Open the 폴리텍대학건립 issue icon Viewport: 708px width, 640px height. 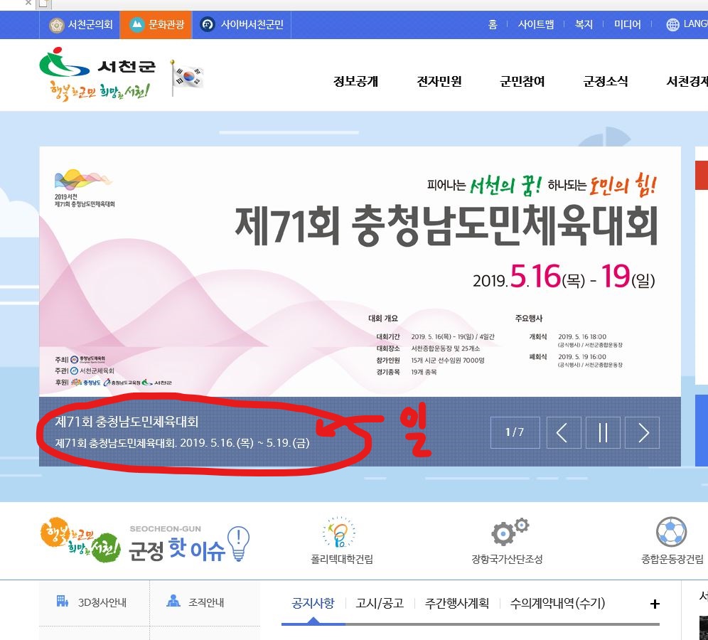tap(340, 532)
